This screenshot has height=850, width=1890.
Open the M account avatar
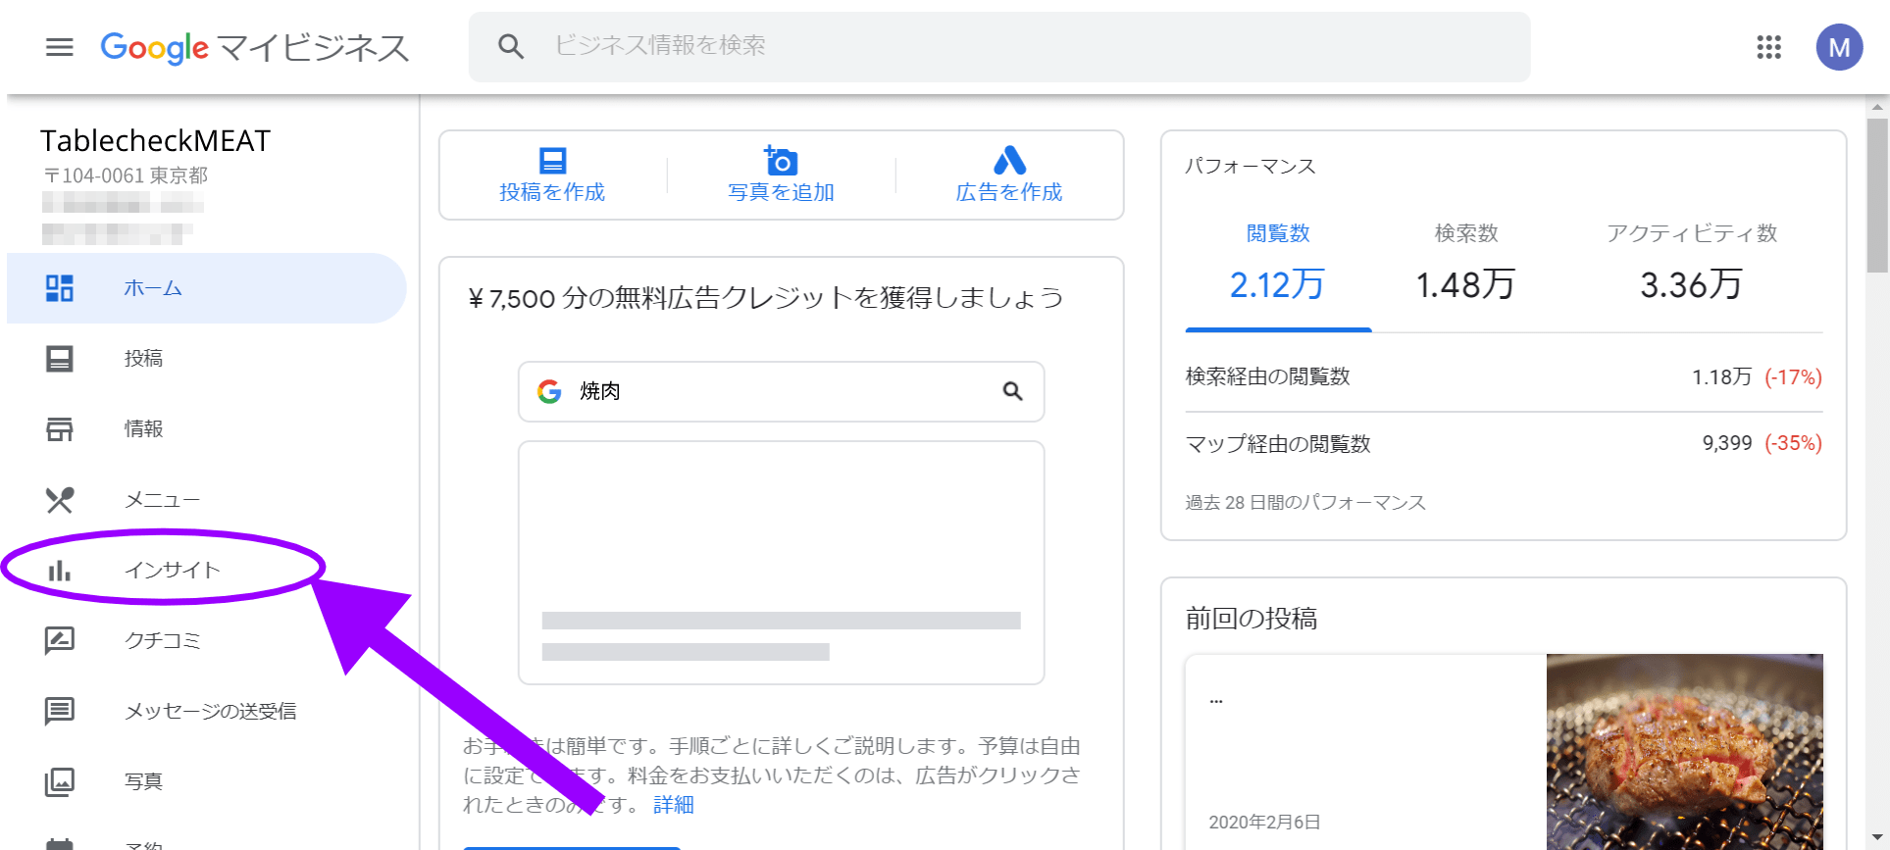1839,47
